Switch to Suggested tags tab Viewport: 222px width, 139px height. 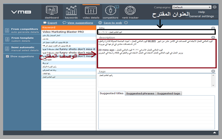pos(169,93)
